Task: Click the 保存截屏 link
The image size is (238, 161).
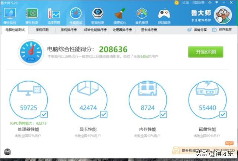Action: pos(225,30)
